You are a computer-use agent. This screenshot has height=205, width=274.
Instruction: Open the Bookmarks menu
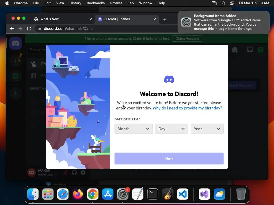96,3
